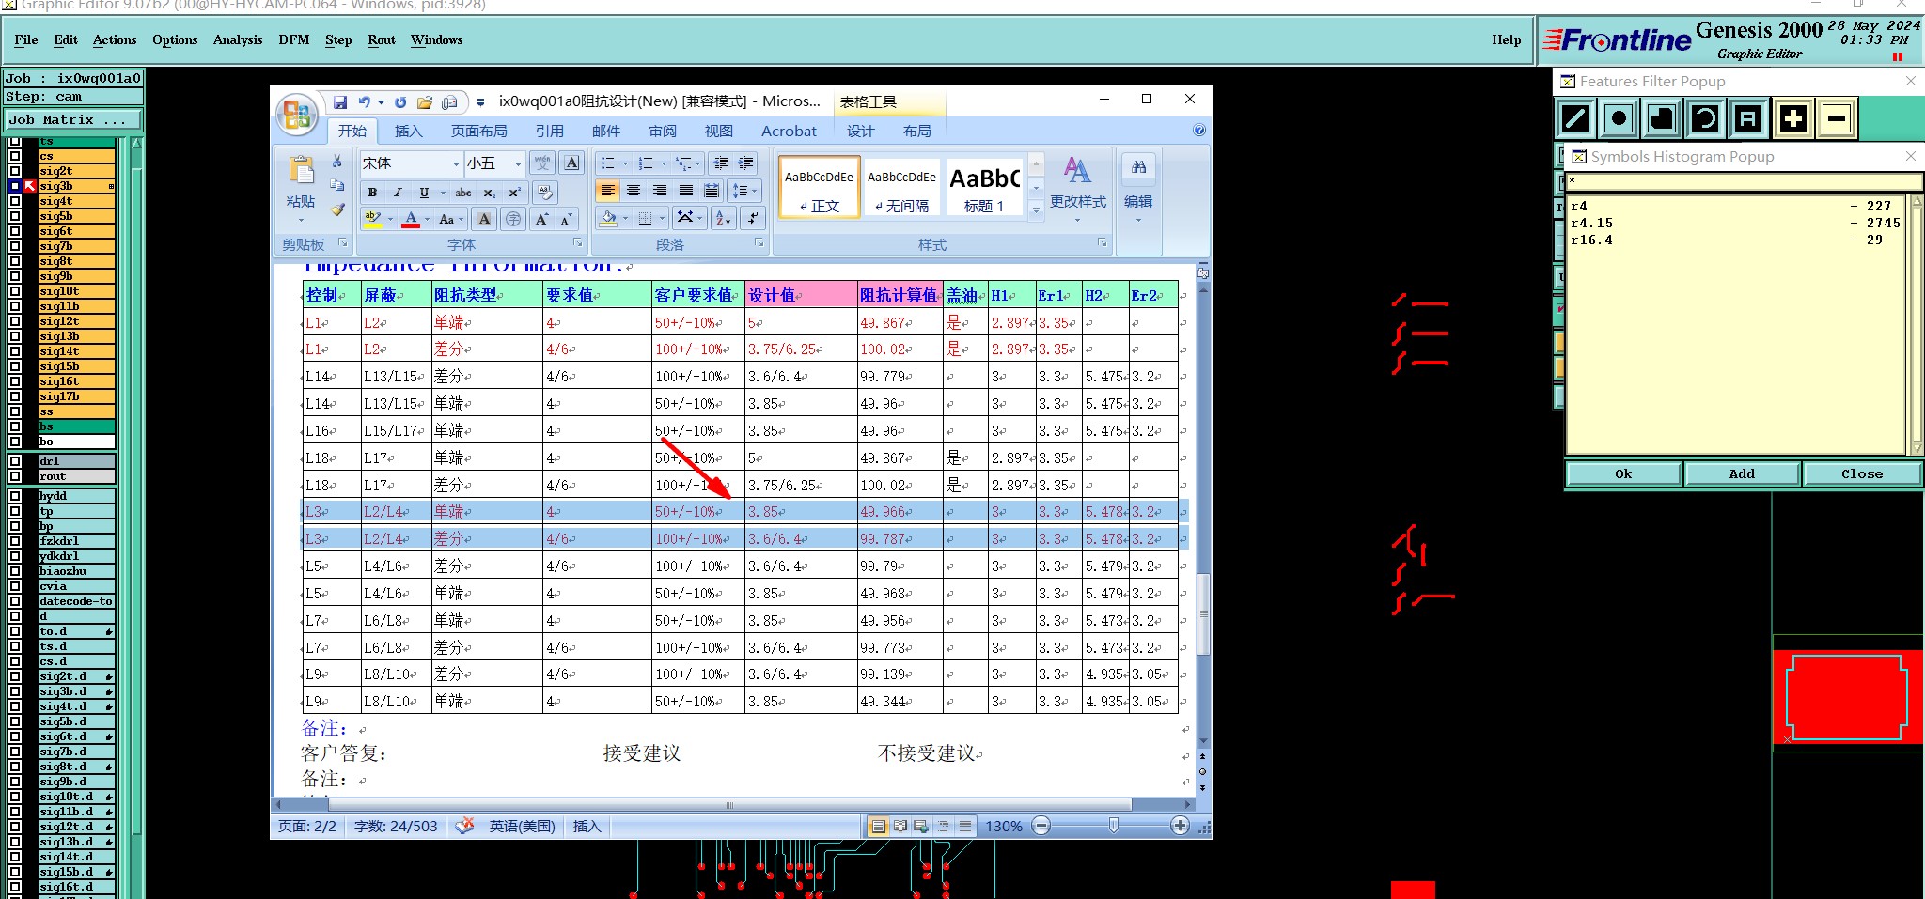
Task: Open the Word Office button
Action: 297,115
